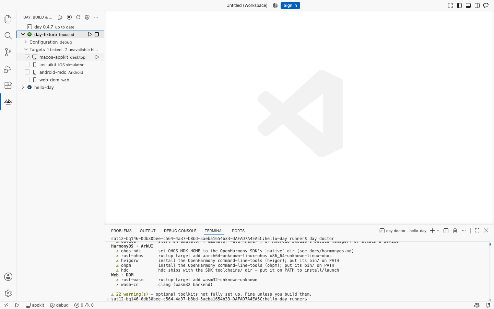Image resolution: width=494 pixels, height=309 pixels.
Task: Open the Accounts menu icon
Action: click(8, 277)
